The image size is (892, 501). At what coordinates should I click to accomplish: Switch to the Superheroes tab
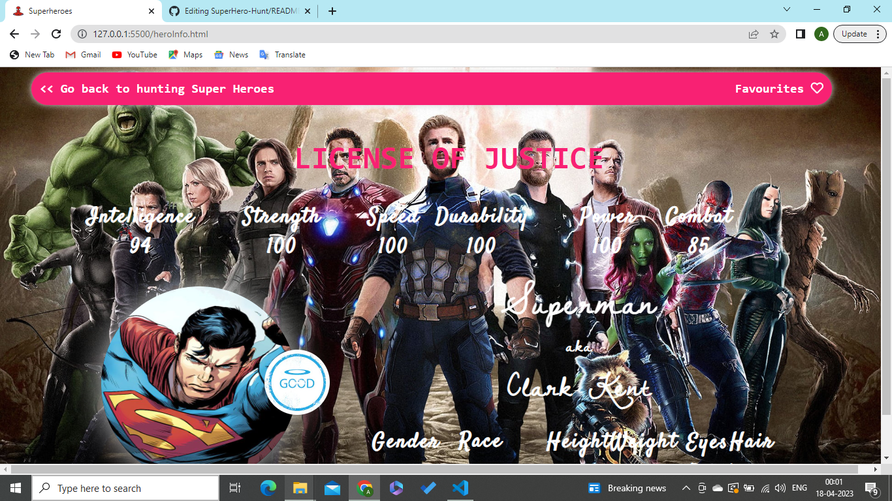[78, 10]
